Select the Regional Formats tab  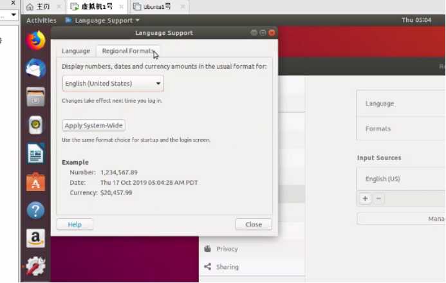128,51
